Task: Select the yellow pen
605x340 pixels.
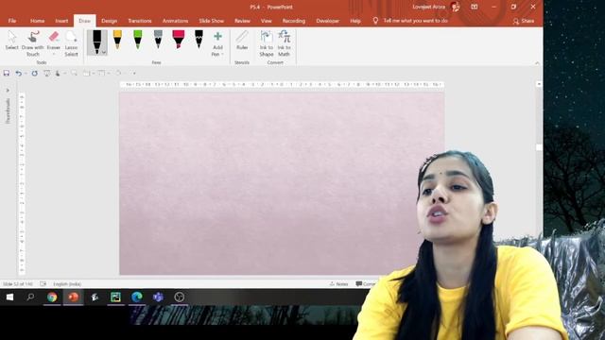Action: (x=117, y=40)
